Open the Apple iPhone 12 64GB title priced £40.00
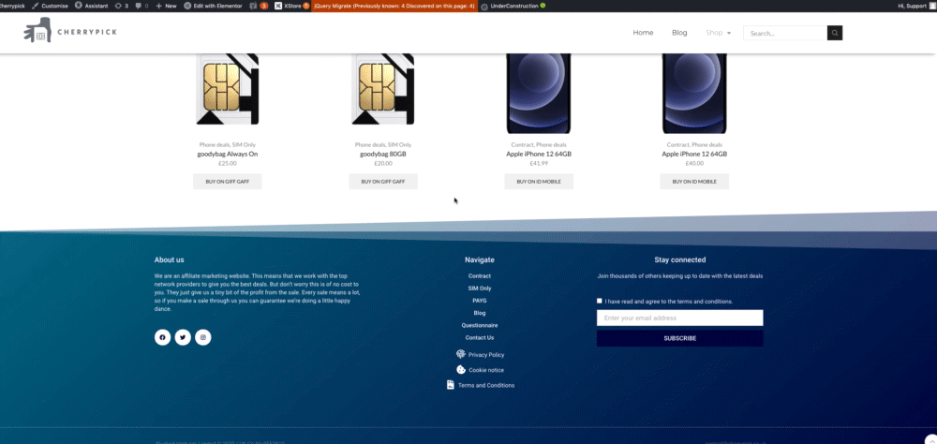Screen dimensions: 937x444 click(694, 154)
